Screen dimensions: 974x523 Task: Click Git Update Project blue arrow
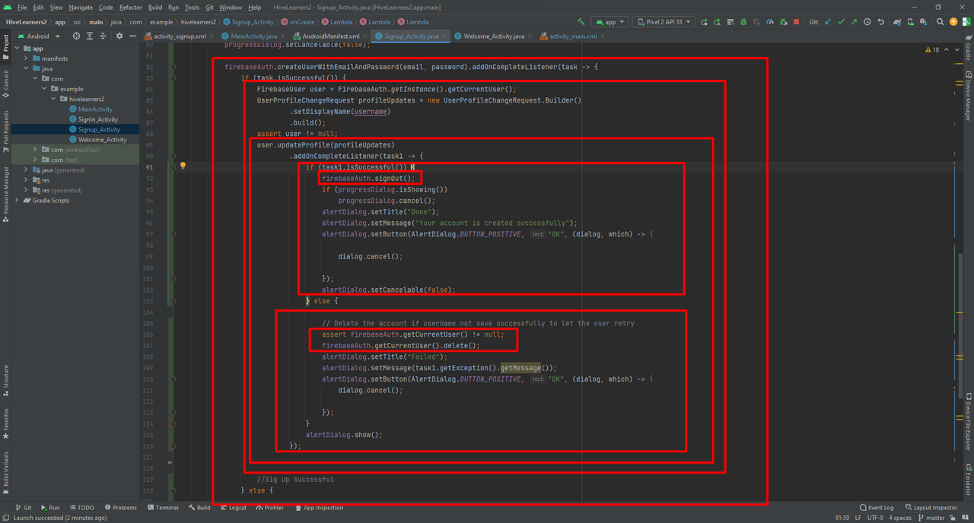coord(827,22)
